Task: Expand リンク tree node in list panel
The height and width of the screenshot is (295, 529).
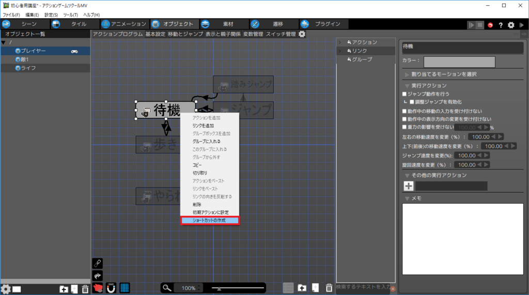Action: pyautogui.click(x=340, y=51)
